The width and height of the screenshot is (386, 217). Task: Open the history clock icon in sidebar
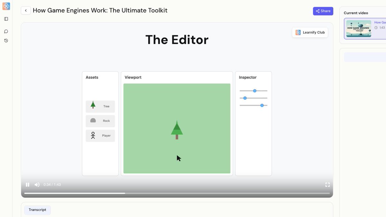tap(6, 41)
